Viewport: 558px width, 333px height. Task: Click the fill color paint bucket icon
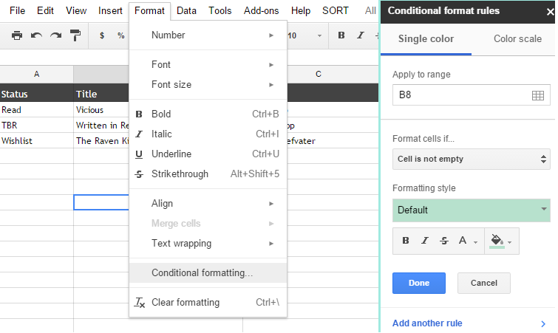(x=497, y=240)
